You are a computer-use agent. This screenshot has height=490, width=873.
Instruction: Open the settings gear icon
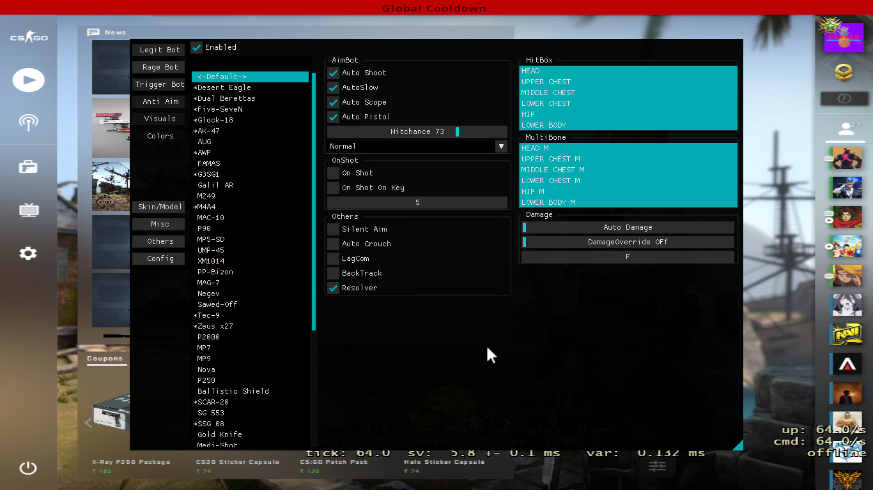(28, 253)
